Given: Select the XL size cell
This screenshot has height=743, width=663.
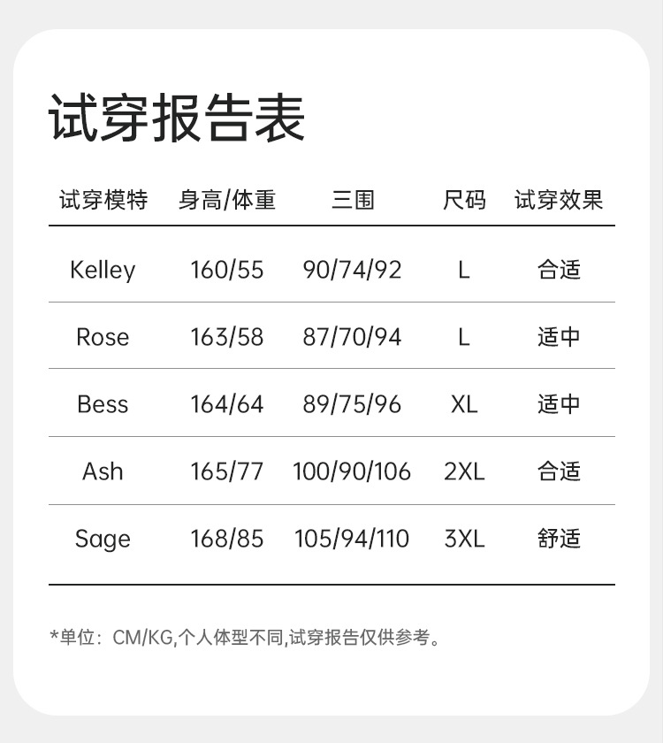Looking at the screenshot, I should (464, 405).
